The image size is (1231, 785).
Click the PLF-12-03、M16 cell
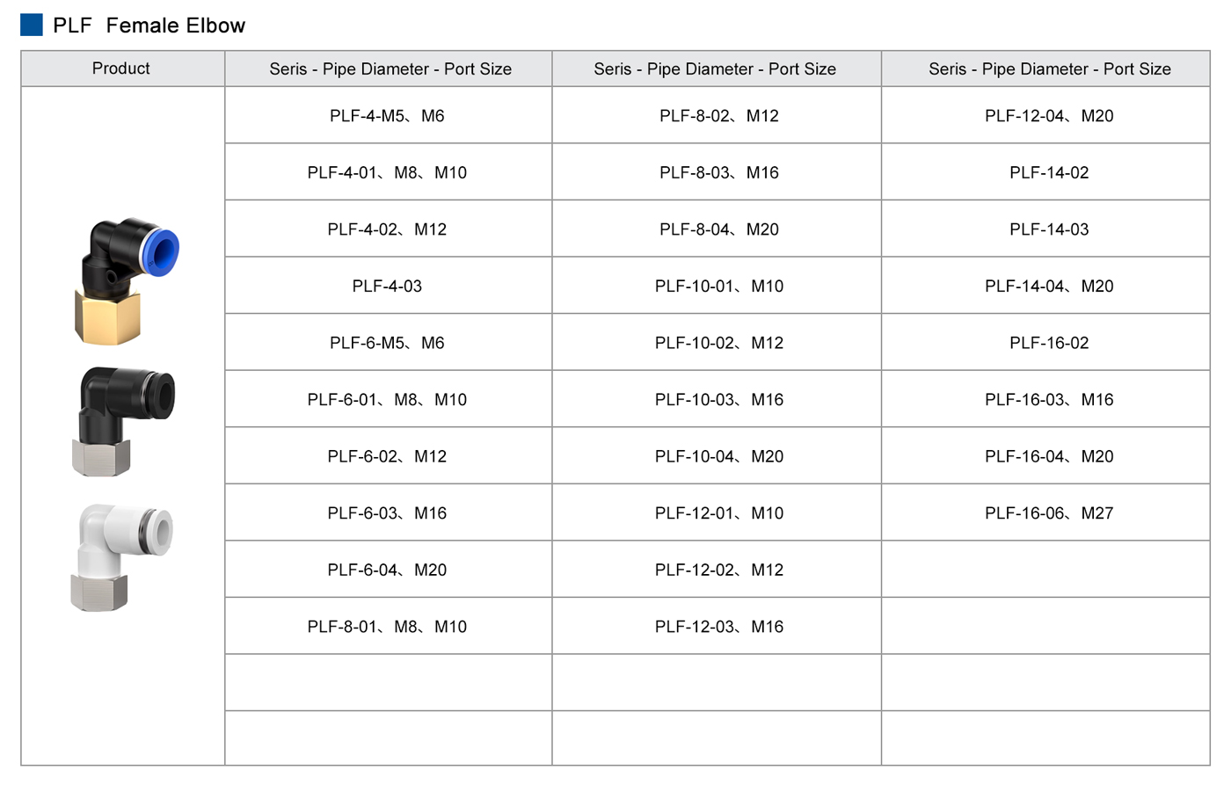(717, 626)
